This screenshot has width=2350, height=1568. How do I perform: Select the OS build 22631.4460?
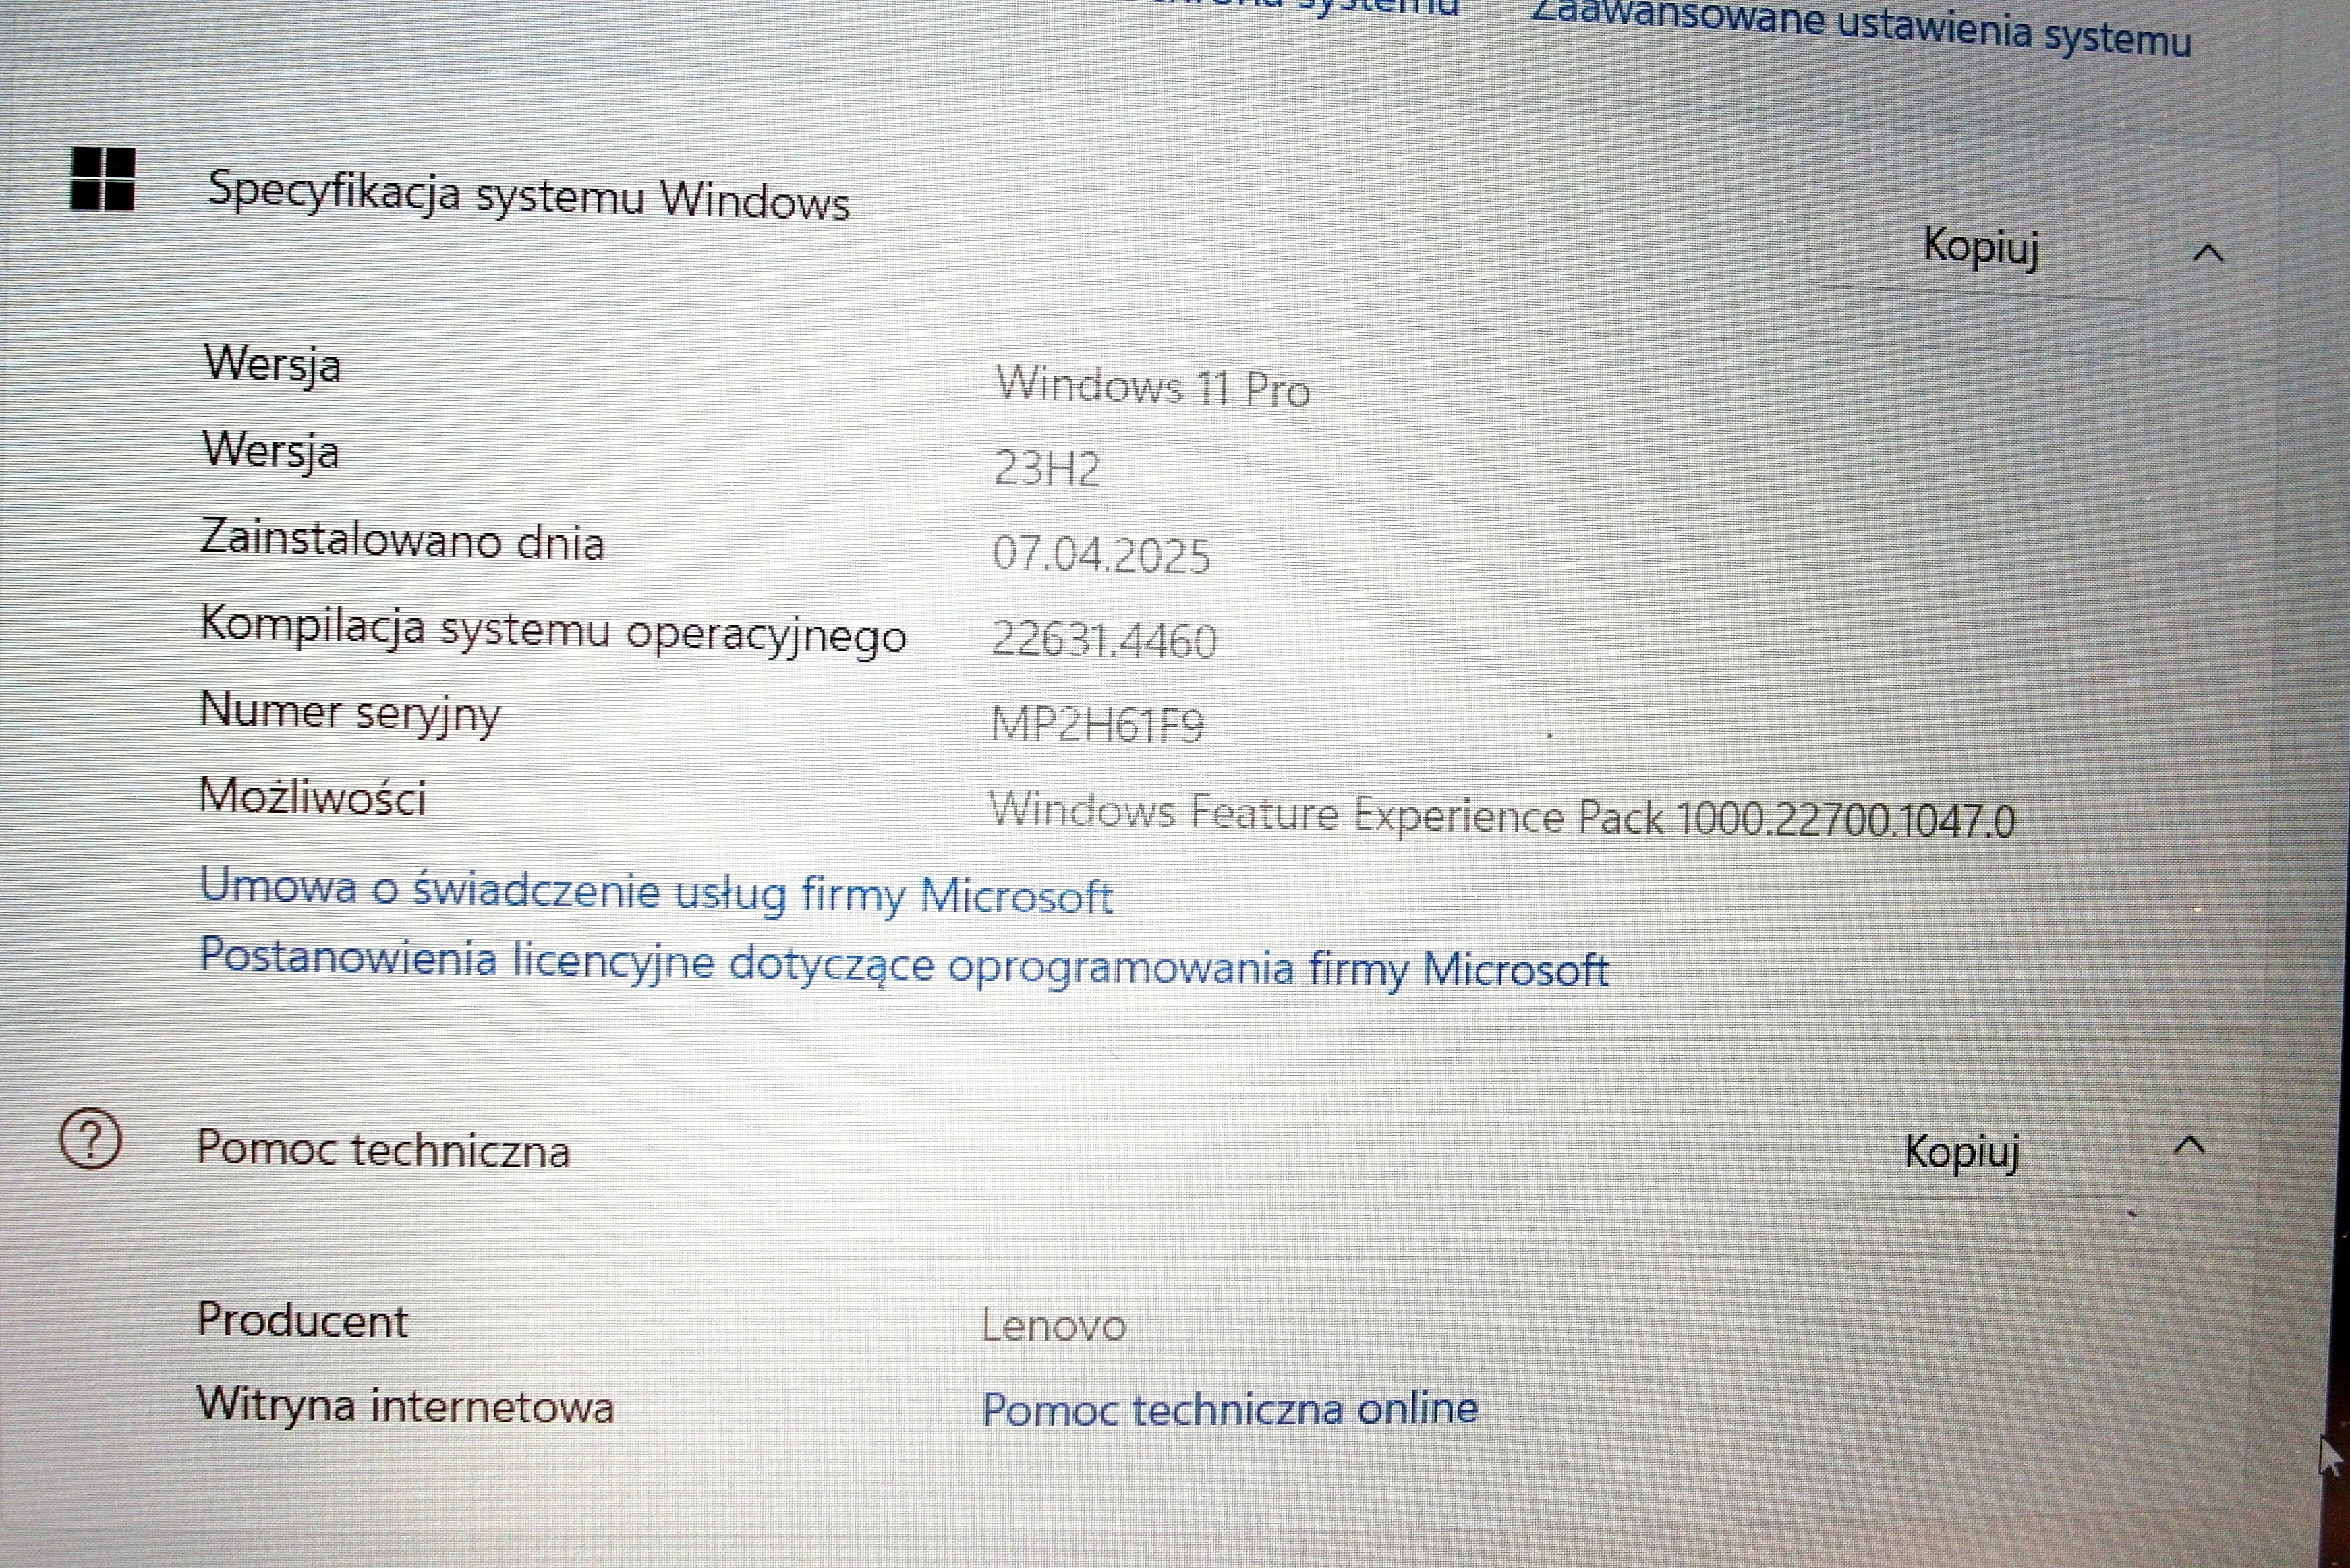(1104, 640)
